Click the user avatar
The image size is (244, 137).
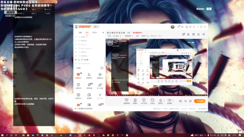[172, 27]
